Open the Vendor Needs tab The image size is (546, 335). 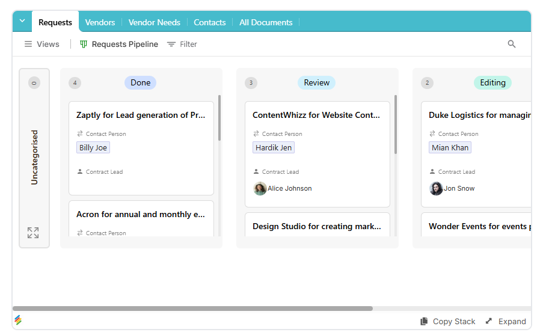[155, 22]
